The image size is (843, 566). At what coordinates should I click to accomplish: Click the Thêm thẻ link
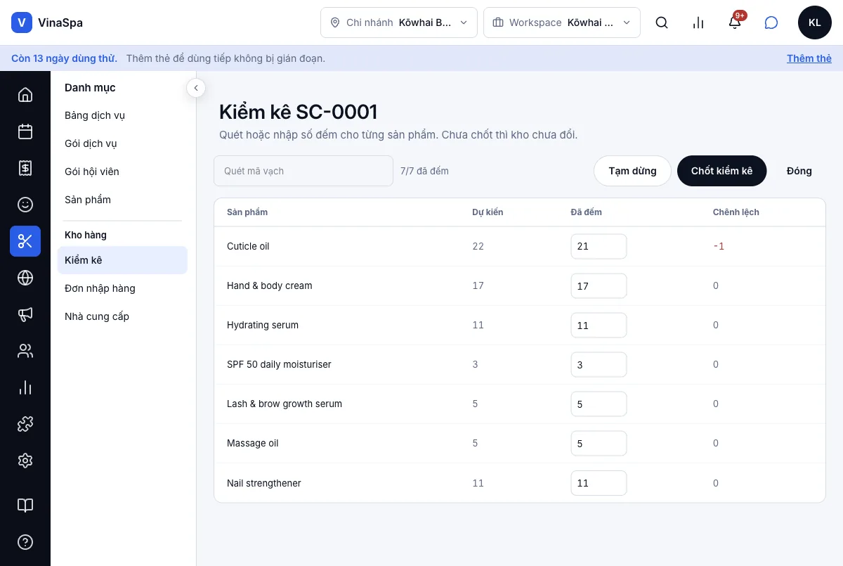tap(809, 58)
